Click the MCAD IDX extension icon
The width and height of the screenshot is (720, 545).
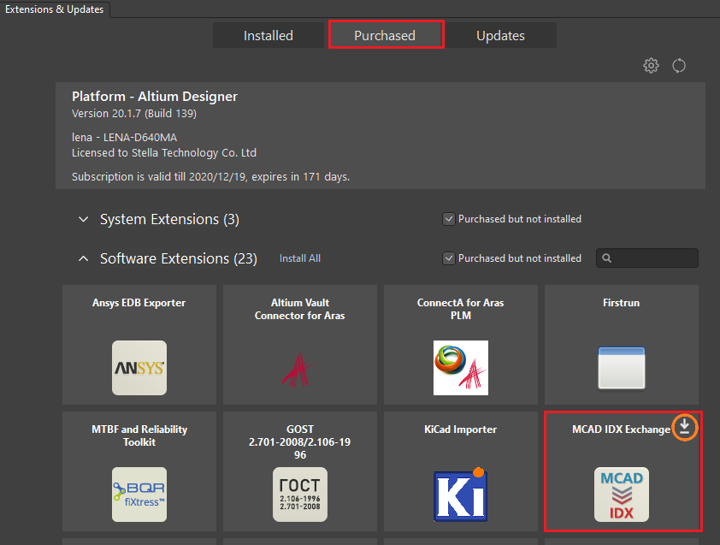coord(622,495)
